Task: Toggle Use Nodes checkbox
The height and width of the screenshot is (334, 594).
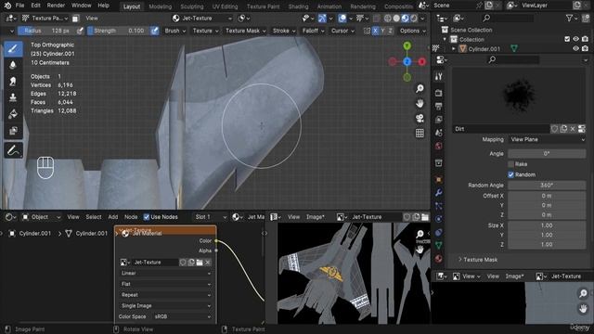Action: coord(147,217)
